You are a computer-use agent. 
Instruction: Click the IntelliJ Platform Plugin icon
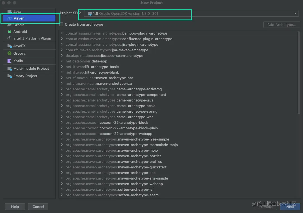[9, 38]
